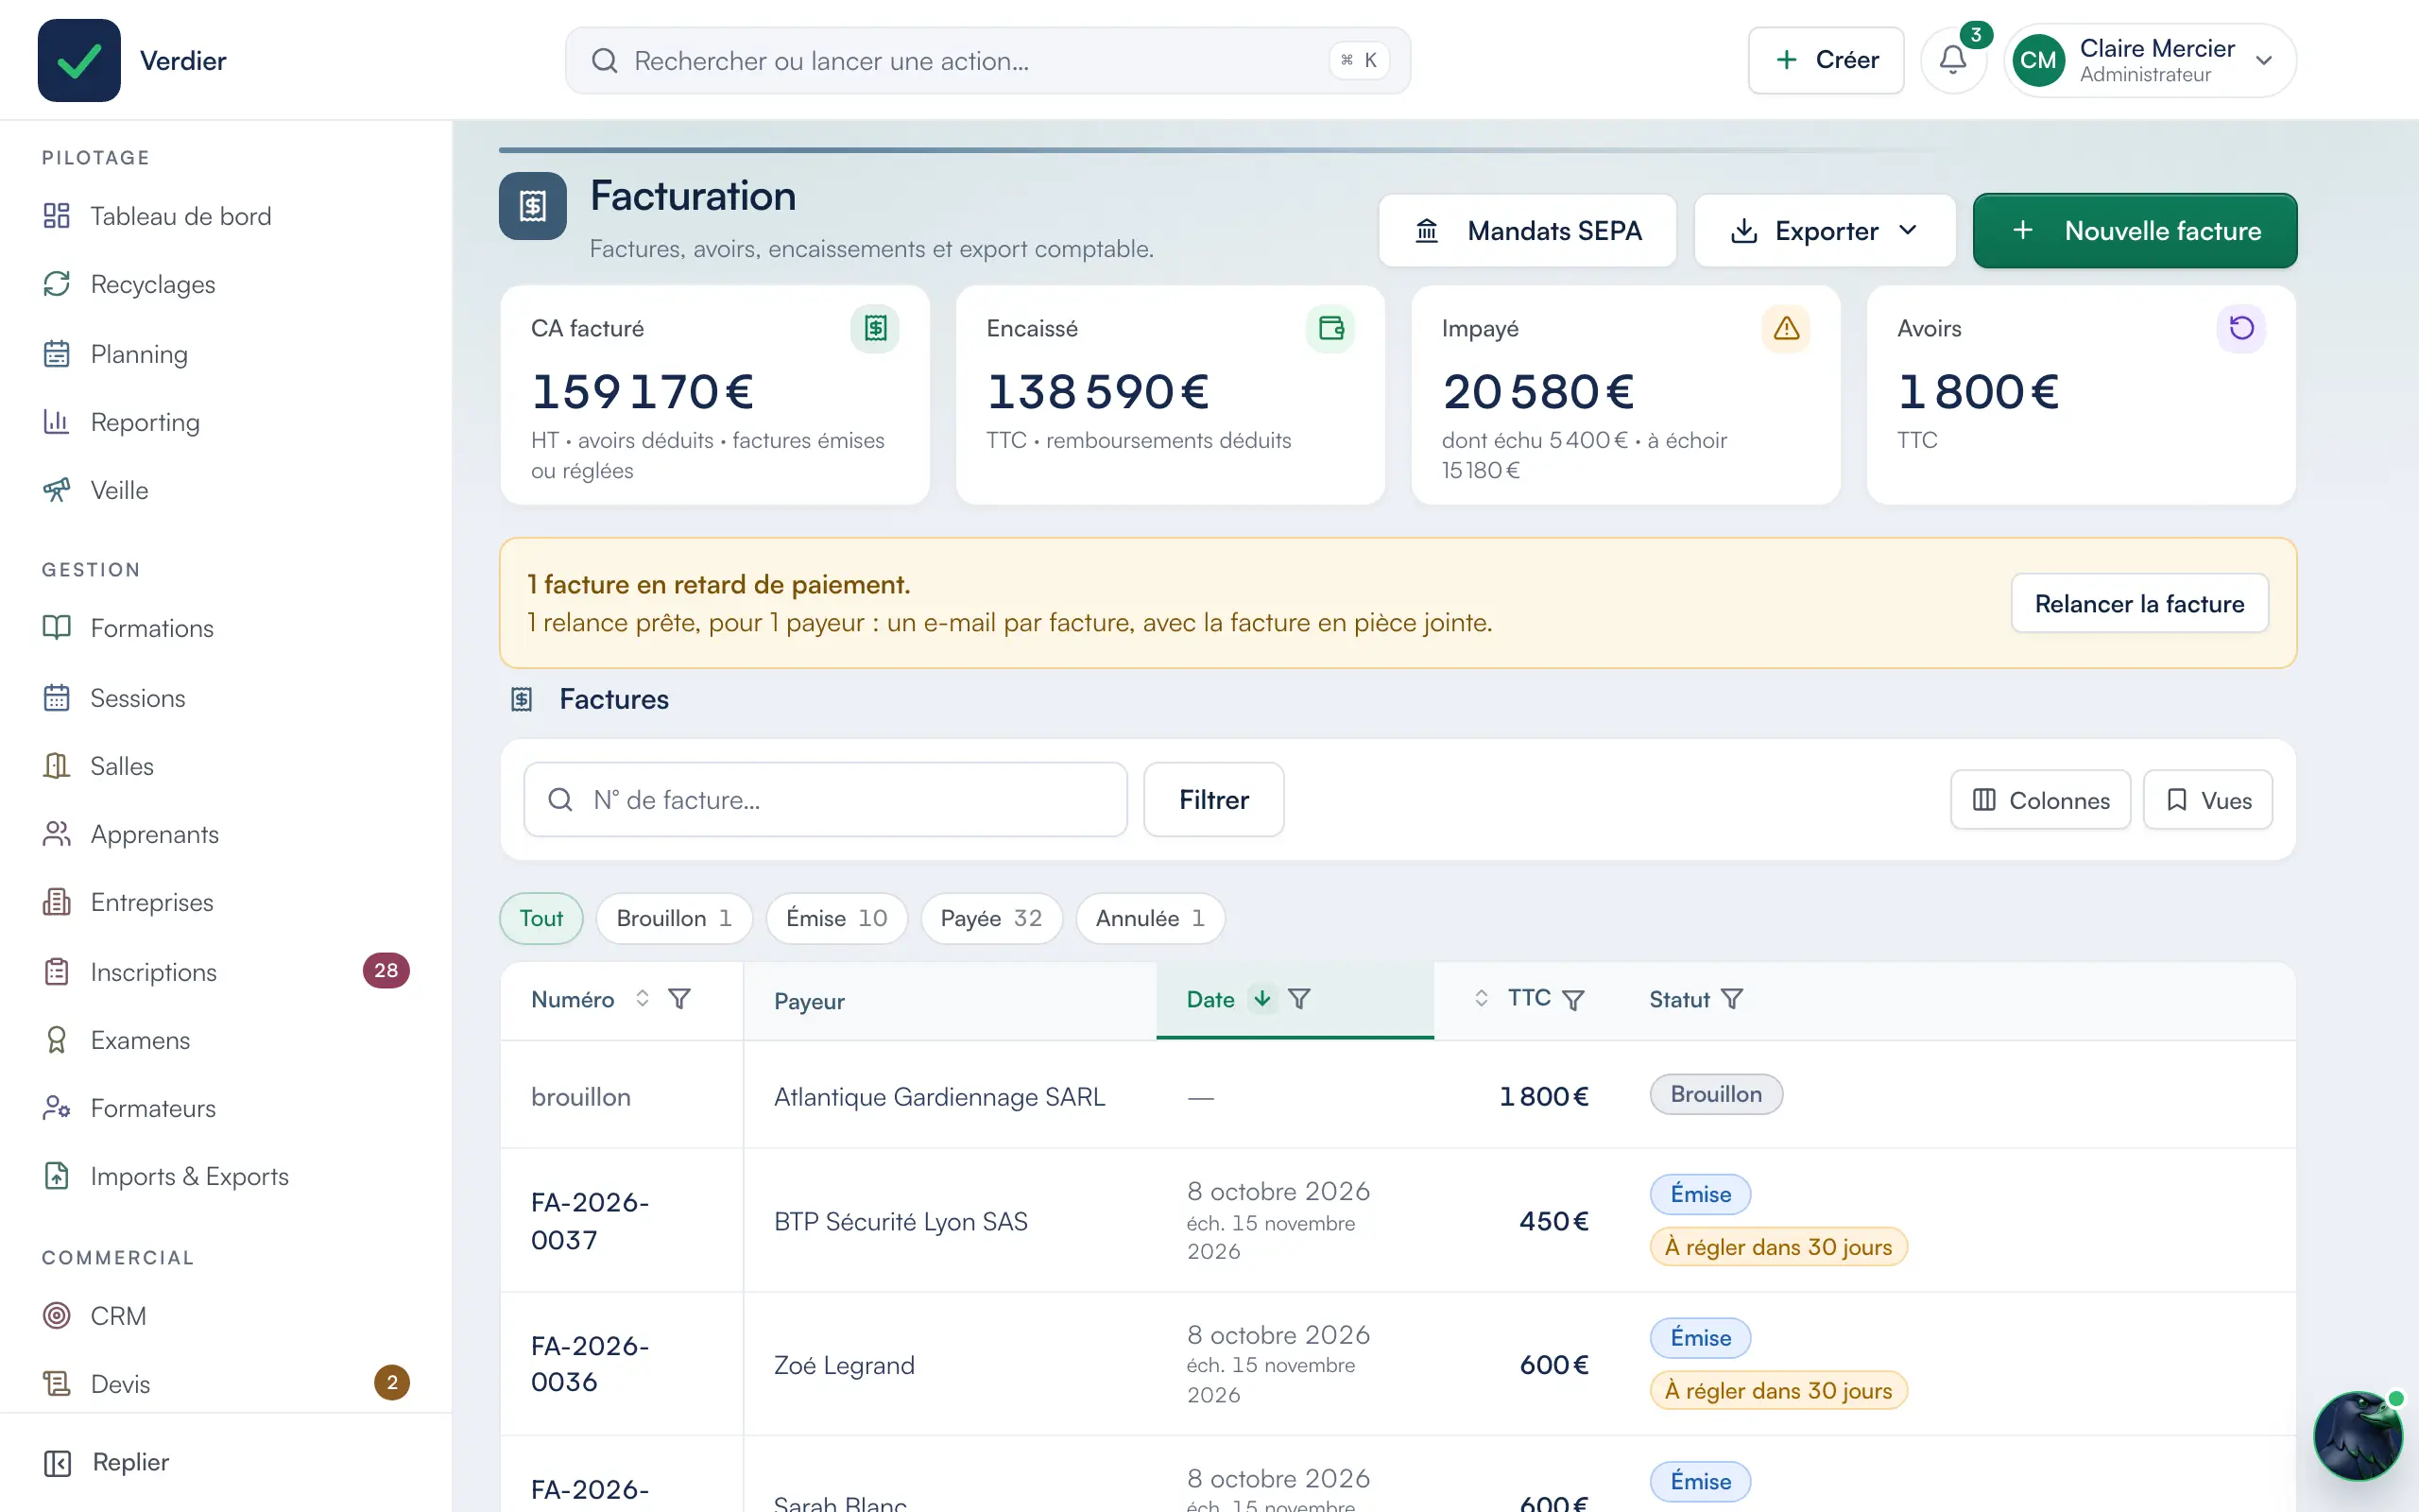Open Claire Mercier account menu chevron
The height and width of the screenshot is (1512, 2419).
tap(2264, 61)
